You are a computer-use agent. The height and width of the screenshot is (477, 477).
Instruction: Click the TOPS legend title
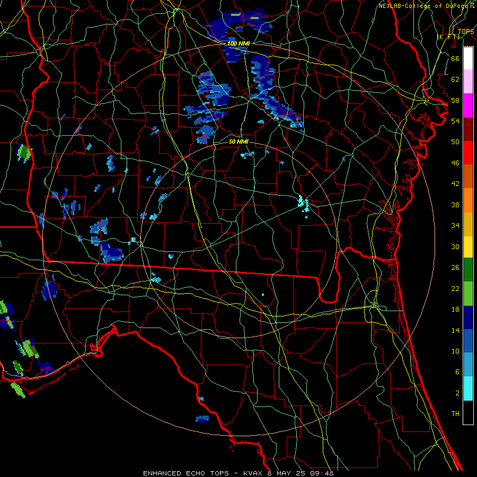(x=466, y=32)
